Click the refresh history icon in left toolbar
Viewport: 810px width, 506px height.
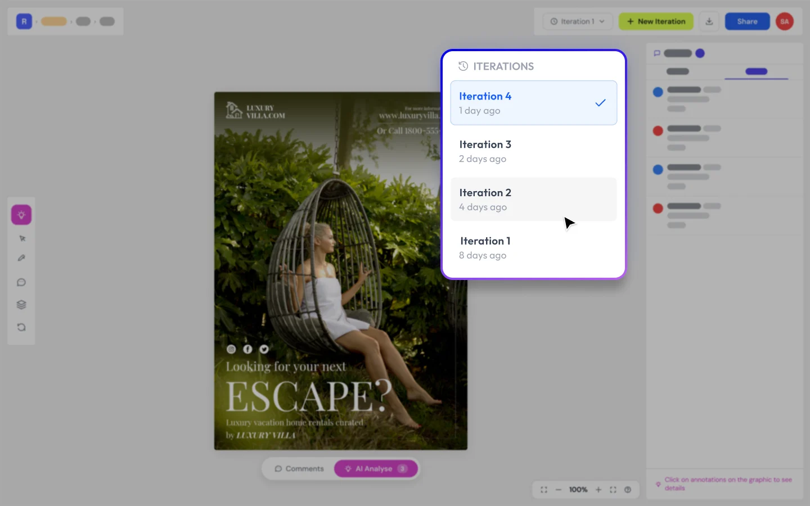click(21, 327)
